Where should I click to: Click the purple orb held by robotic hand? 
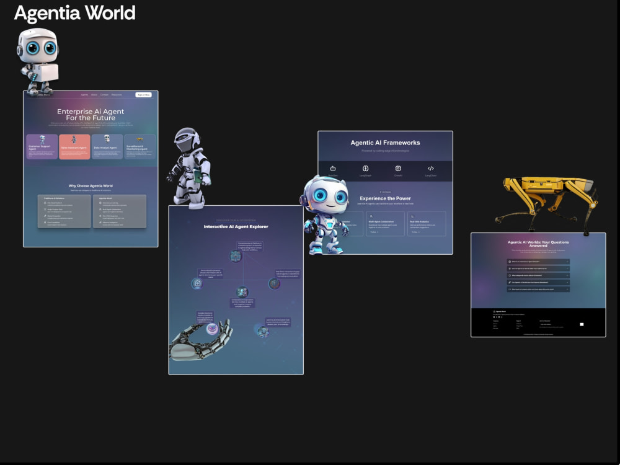(x=212, y=329)
